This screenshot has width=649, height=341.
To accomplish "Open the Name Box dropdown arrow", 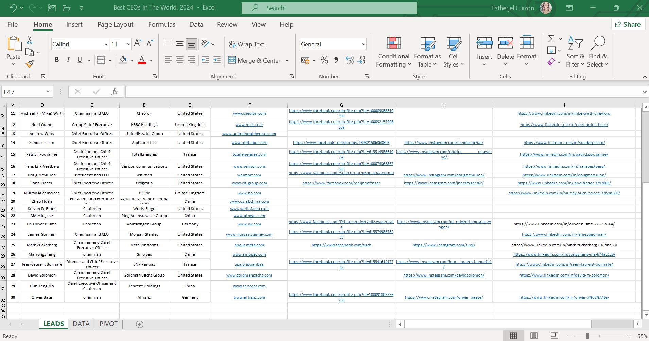I will pyautogui.click(x=48, y=92).
